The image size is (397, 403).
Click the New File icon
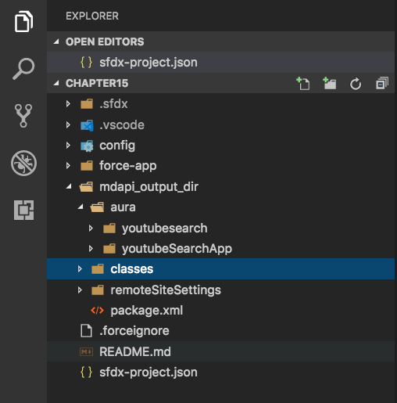(x=303, y=84)
